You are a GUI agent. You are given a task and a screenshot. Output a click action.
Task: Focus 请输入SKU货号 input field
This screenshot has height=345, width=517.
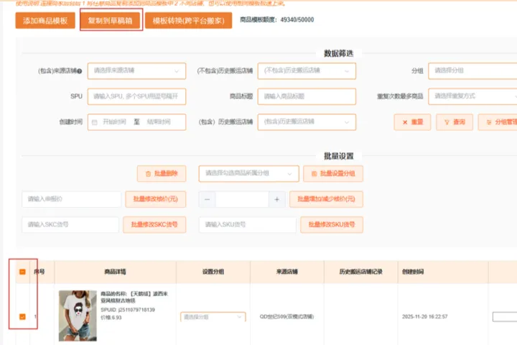[247, 225]
